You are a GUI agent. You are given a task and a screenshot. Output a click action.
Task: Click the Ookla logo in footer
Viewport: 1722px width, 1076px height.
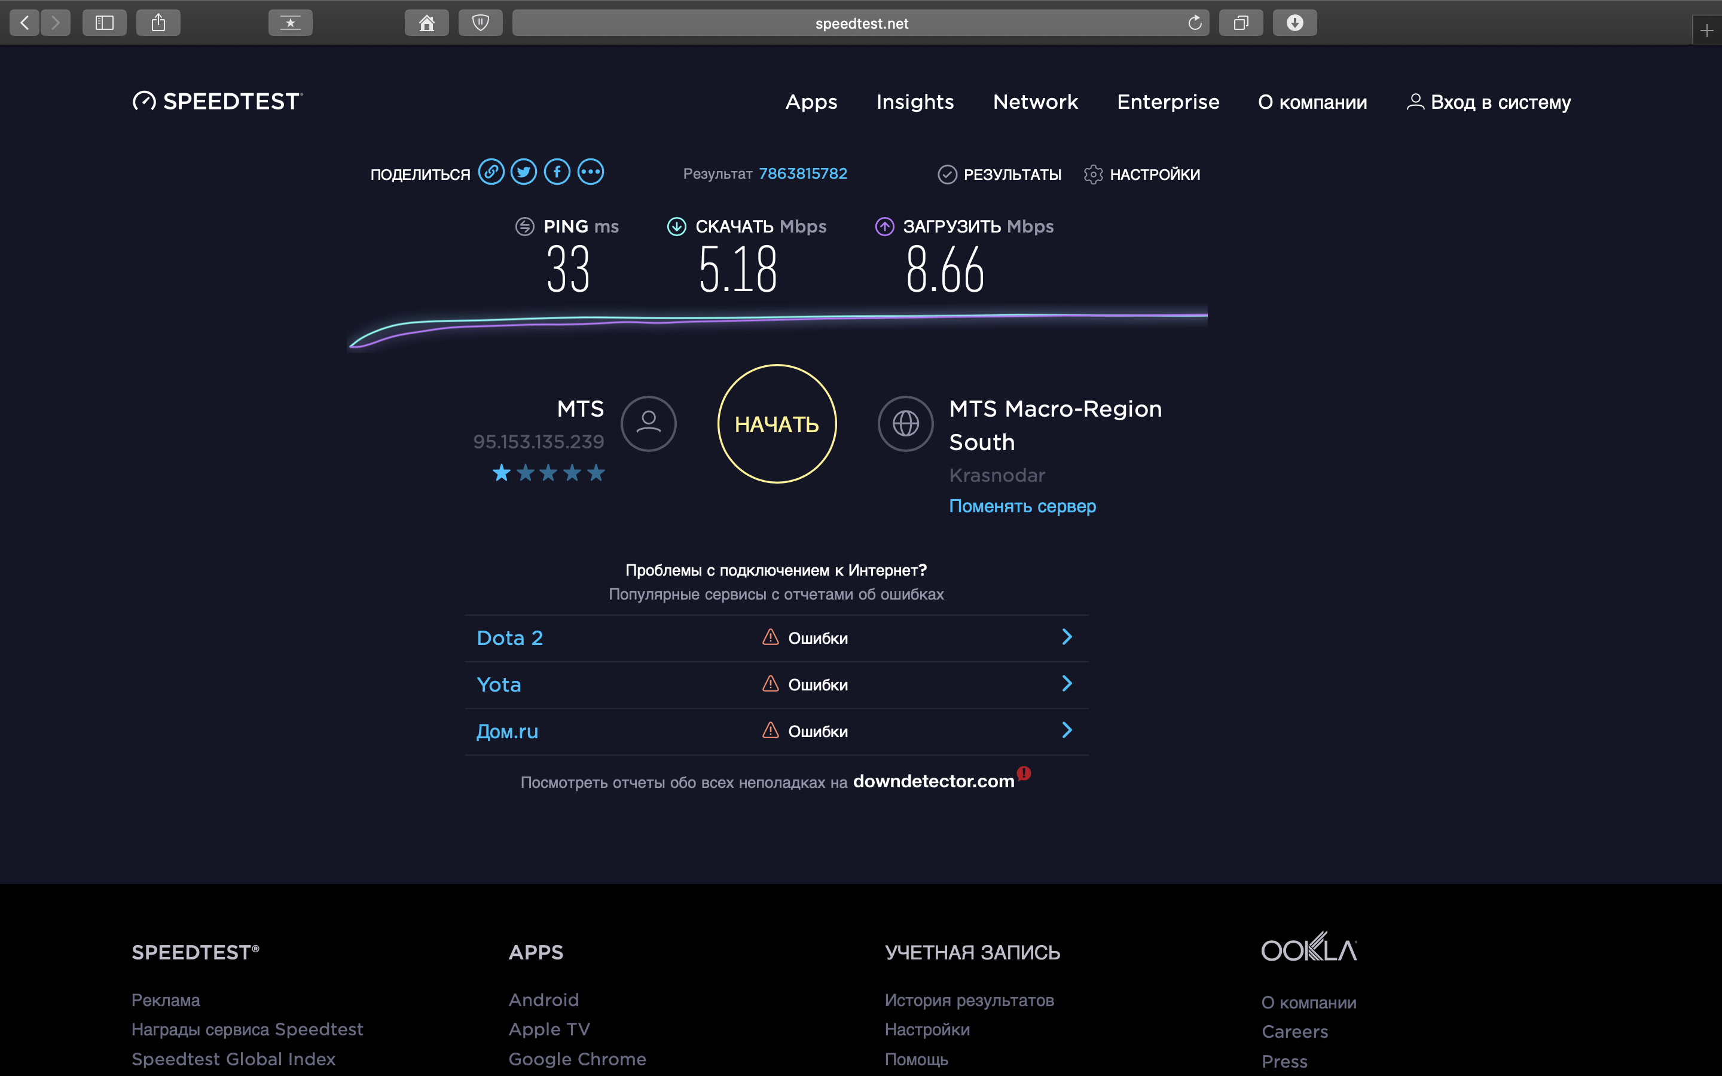click(1309, 947)
